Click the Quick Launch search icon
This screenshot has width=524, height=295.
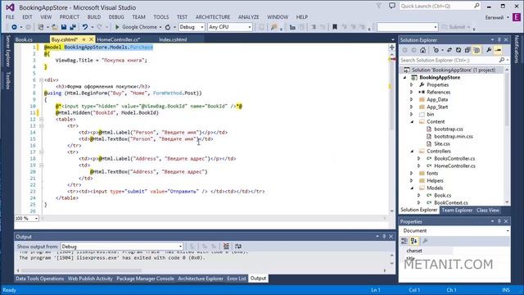[x=477, y=6]
